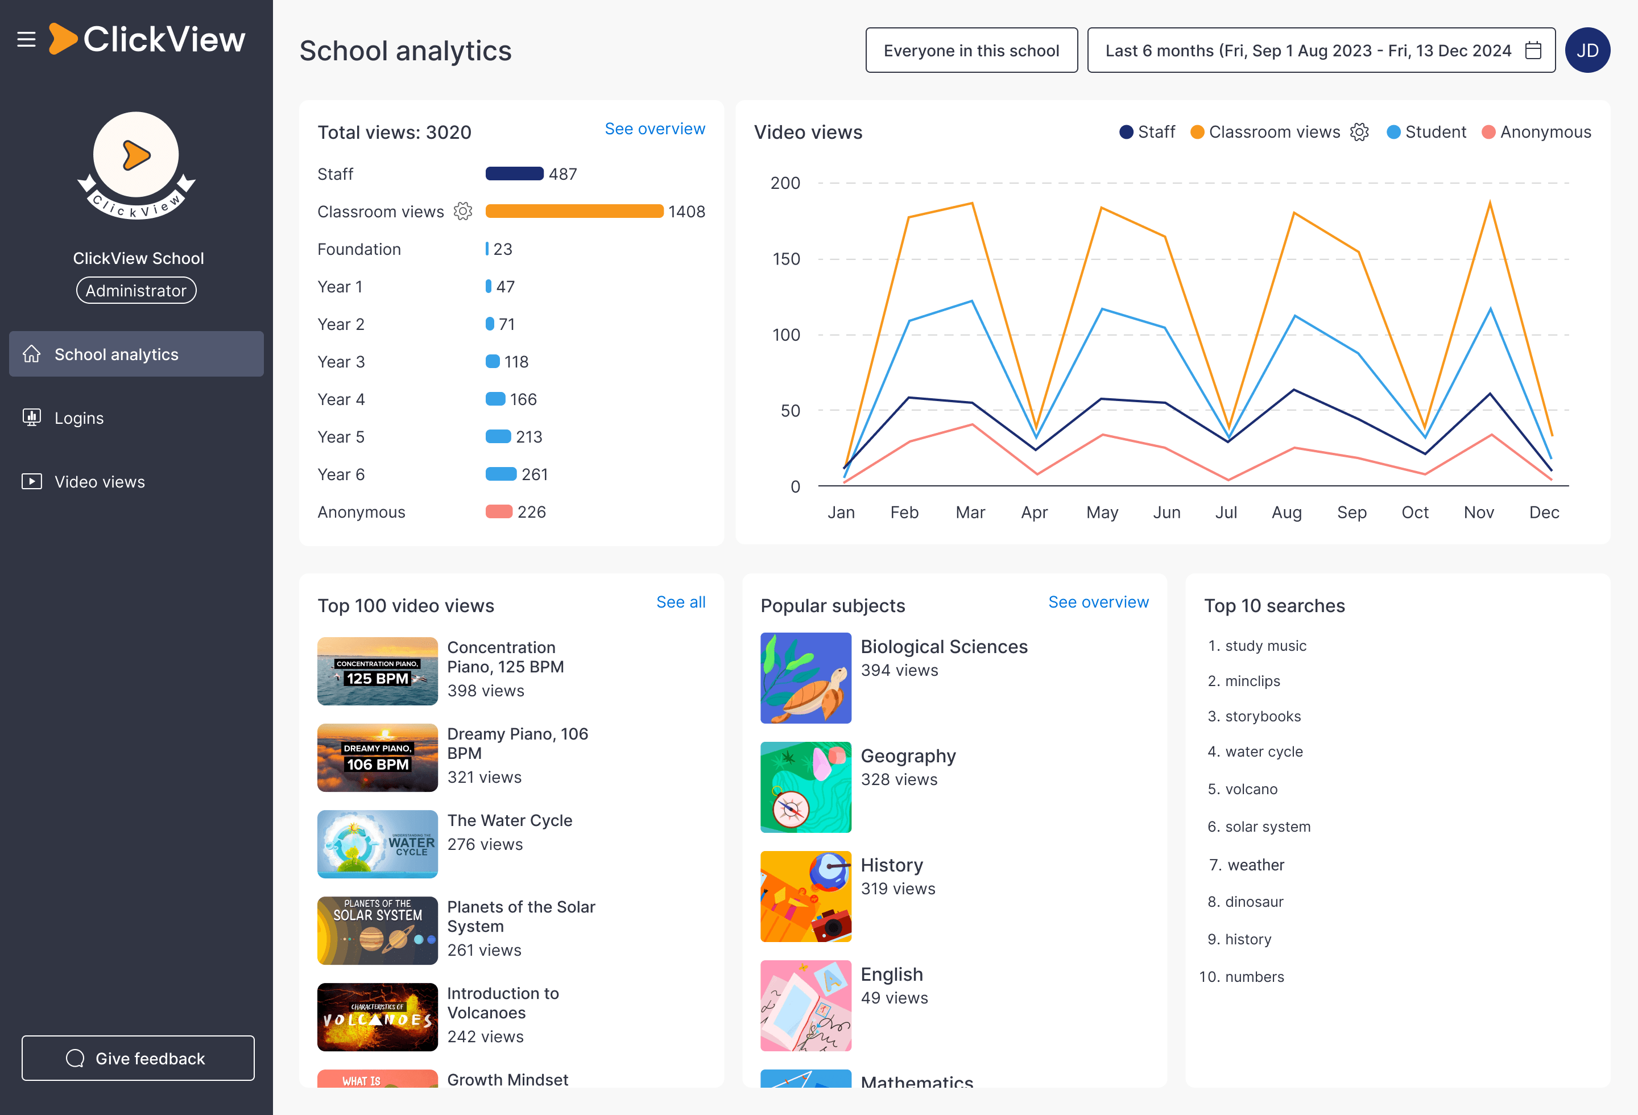Viewport: 1638px width, 1115px height.
Task: Open Introduction to Volcanoes thumbnail
Action: (377, 1017)
